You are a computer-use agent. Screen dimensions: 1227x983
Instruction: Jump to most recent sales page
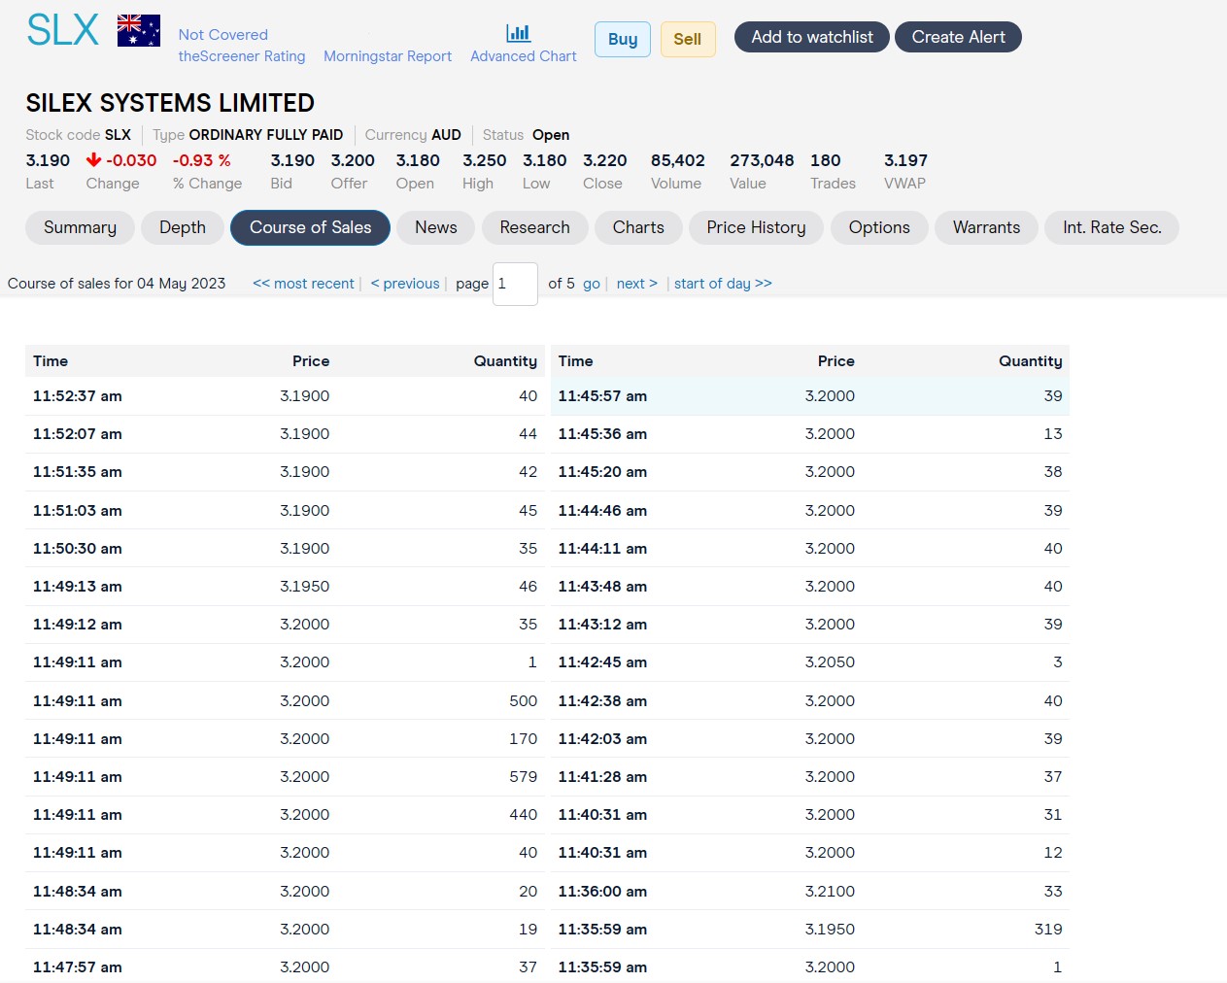click(303, 284)
